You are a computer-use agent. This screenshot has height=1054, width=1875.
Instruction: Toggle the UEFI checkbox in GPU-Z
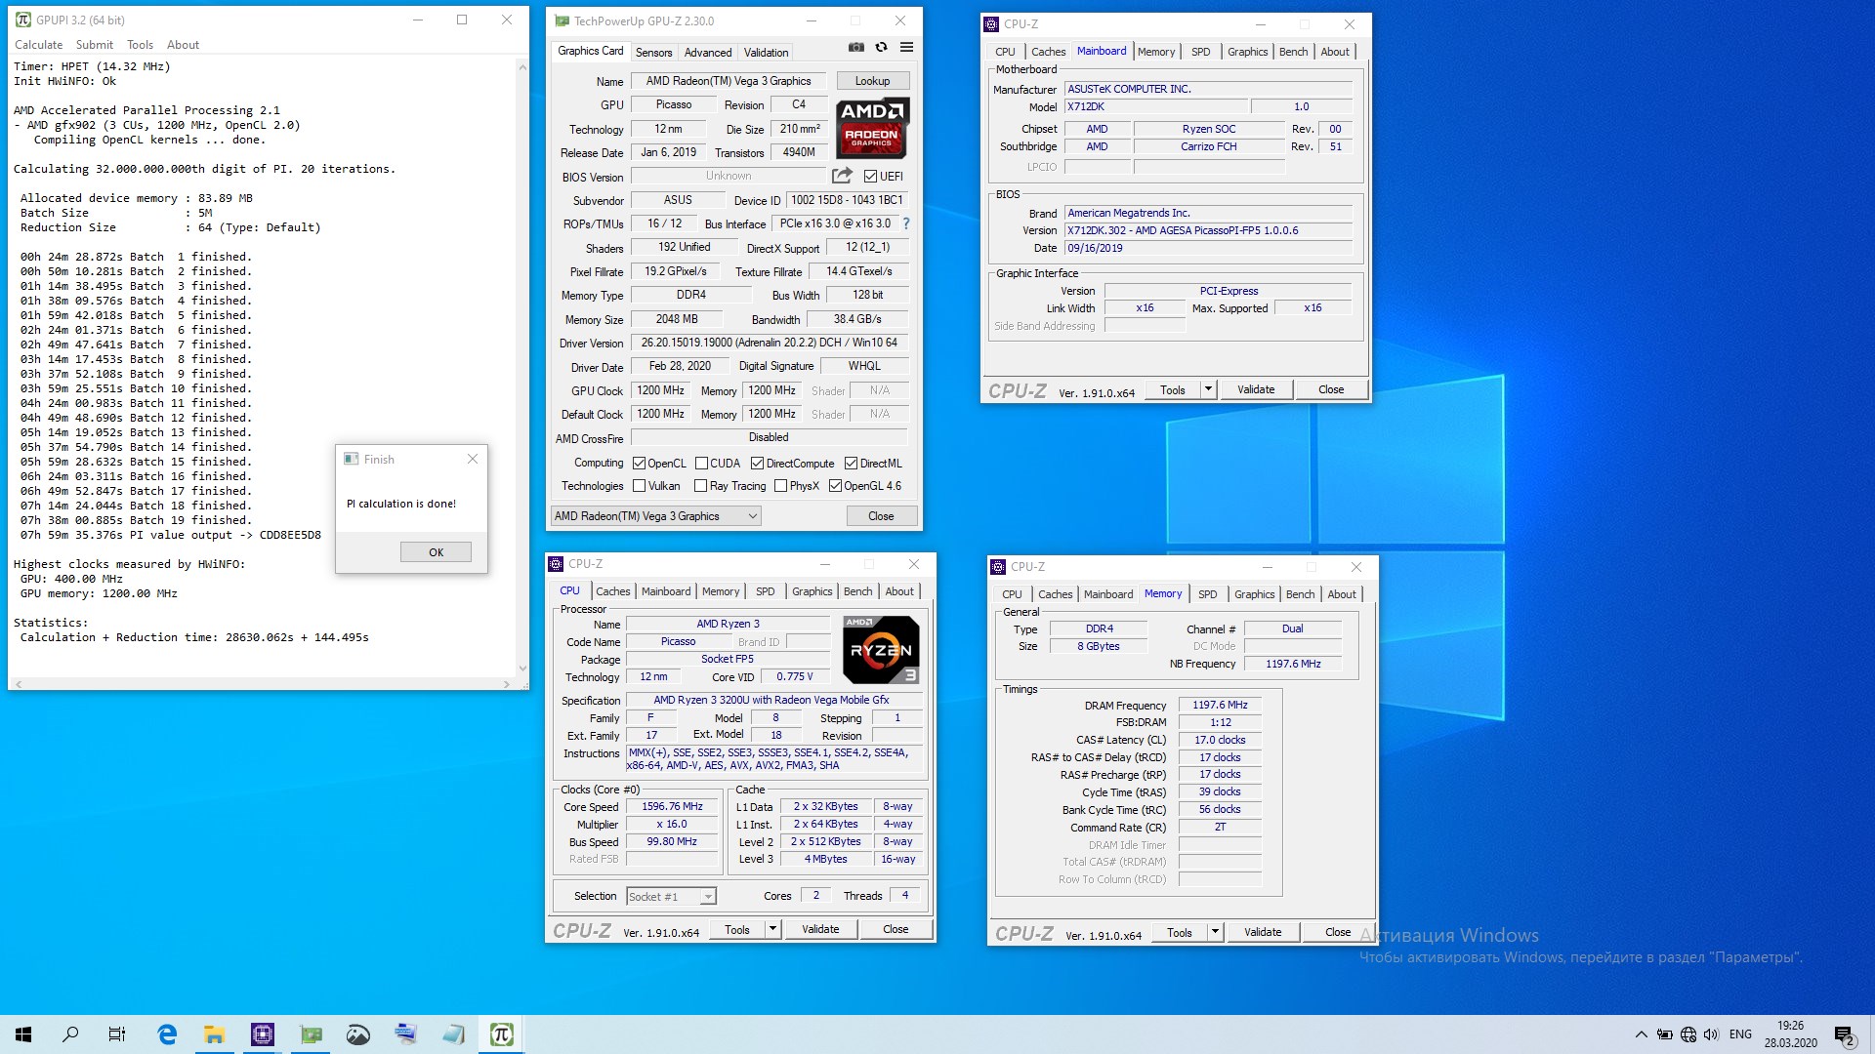point(870,177)
